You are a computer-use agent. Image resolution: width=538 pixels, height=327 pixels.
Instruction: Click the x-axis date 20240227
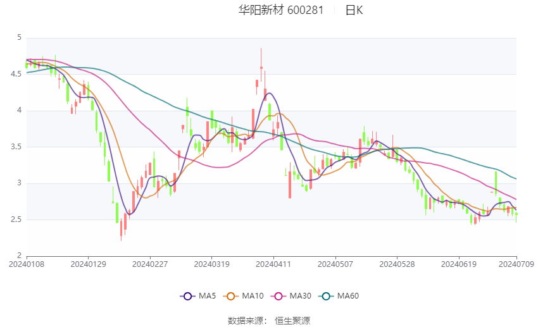pyautogui.click(x=150, y=264)
